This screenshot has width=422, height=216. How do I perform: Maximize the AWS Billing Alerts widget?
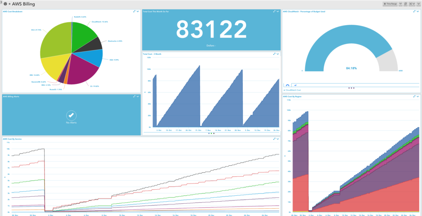(134, 97)
